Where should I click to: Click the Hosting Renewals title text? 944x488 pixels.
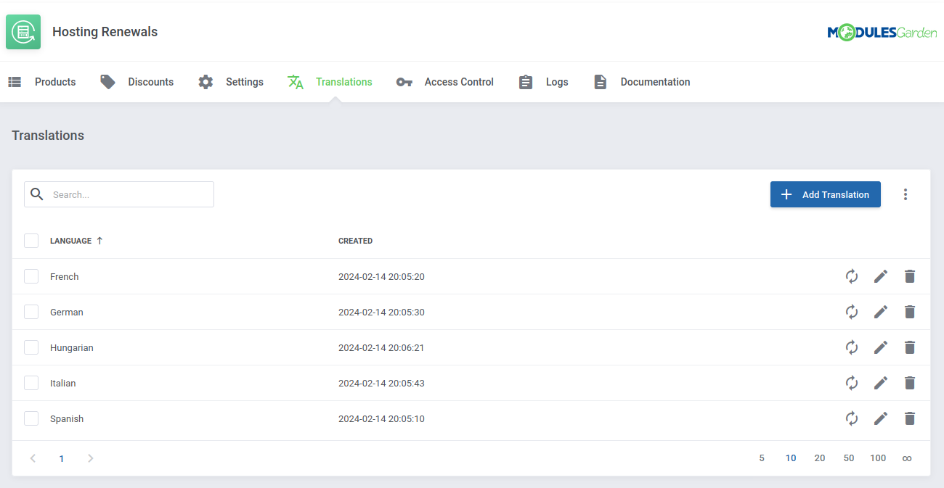click(105, 32)
